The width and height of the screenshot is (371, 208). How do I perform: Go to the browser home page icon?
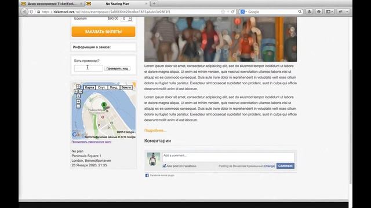click(319, 12)
